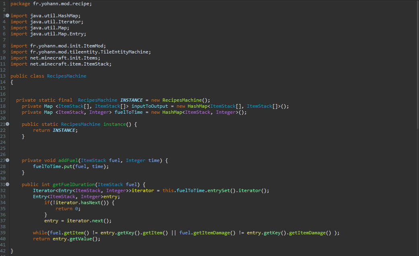The height and width of the screenshot is (256, 419).
Task: Click entry.getValue() in the return statement
Action: [x=76, y=239]
